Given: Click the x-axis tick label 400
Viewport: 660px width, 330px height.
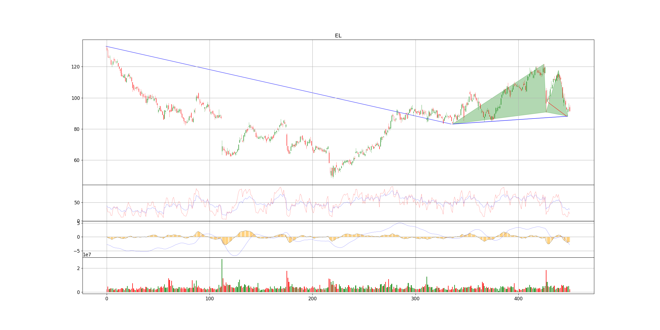Looking at the screenshot, I should [x=518, y=298].
